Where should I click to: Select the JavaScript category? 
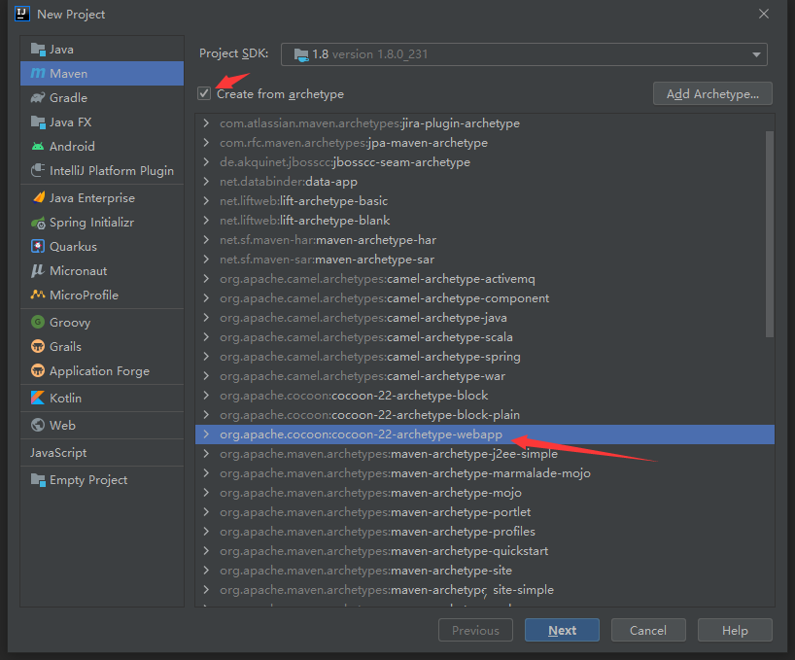pos(58,453)
